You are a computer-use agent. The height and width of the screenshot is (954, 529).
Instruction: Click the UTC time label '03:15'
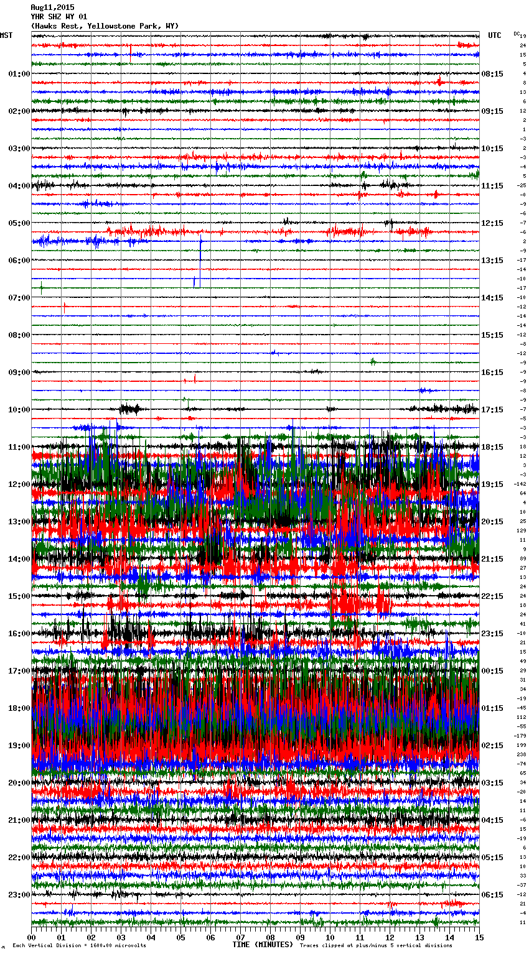click(x=492, y=783)
